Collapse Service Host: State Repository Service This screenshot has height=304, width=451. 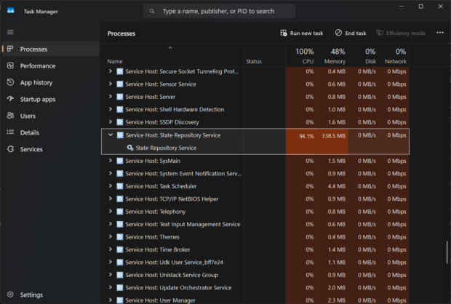pyautogui.click(x=111, y=135)
